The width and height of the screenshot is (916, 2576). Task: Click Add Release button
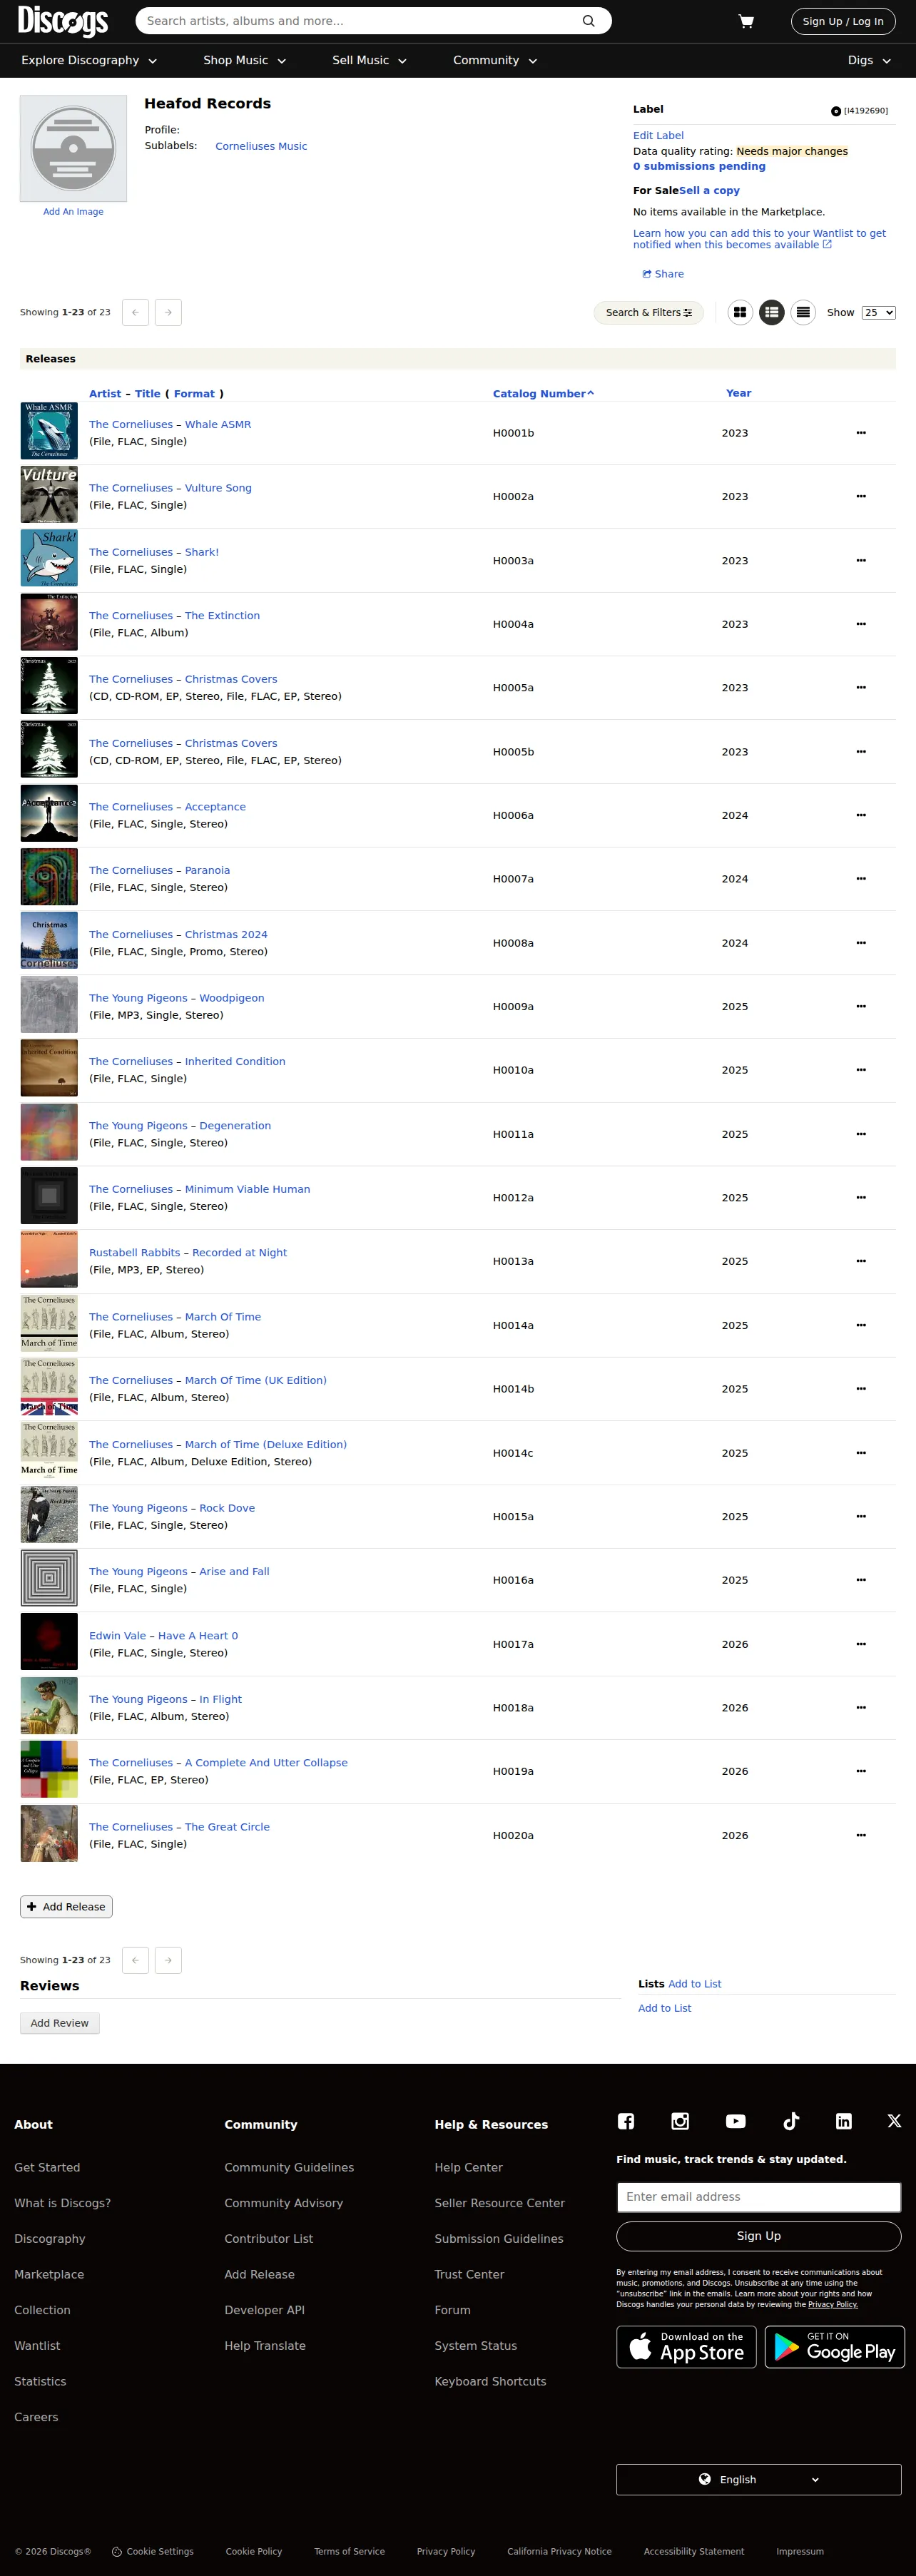click(x=66, y=1907)
